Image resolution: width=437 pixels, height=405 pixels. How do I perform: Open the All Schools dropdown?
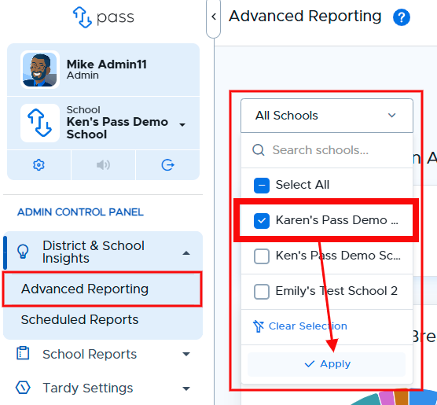pyautogui.click(x=327, y=116)
